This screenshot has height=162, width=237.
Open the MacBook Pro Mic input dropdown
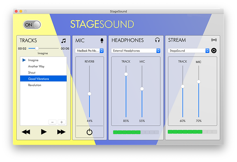coord(89,51)
